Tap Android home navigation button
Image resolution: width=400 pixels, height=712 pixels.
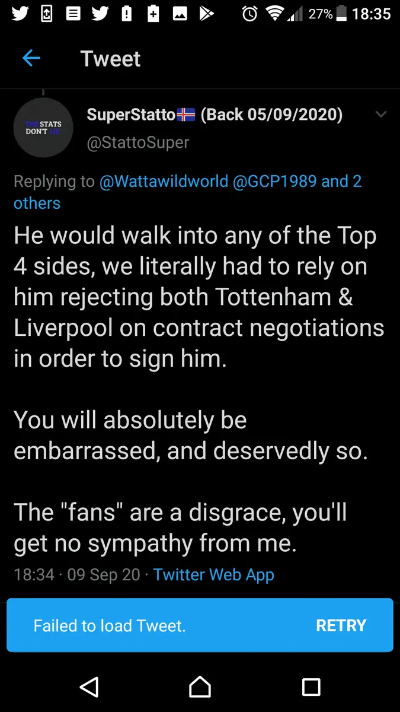click(200, 686)
